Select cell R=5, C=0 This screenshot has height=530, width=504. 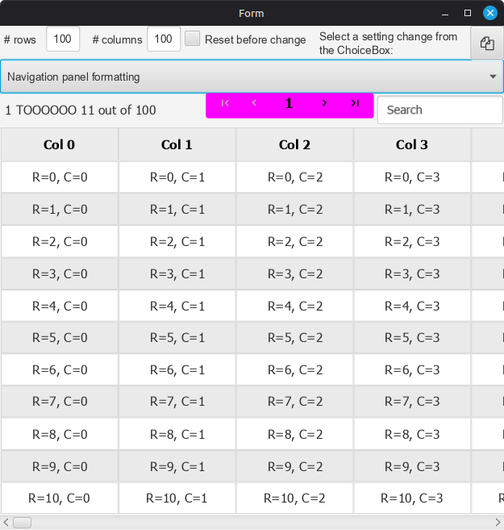point(60,338)
